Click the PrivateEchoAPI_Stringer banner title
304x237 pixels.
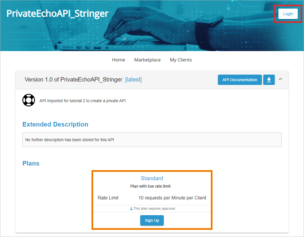pyautogui.click(x=57, y=13)
